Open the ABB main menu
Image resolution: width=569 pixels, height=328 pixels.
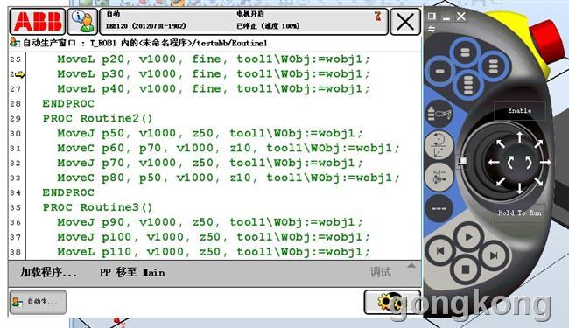click(38, 22)
